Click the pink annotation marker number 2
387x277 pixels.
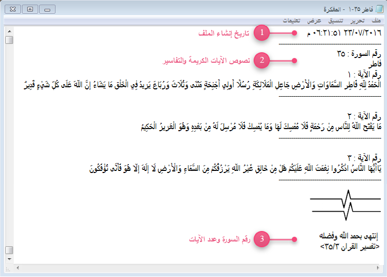pyautogui.click(x=261, y=61)
